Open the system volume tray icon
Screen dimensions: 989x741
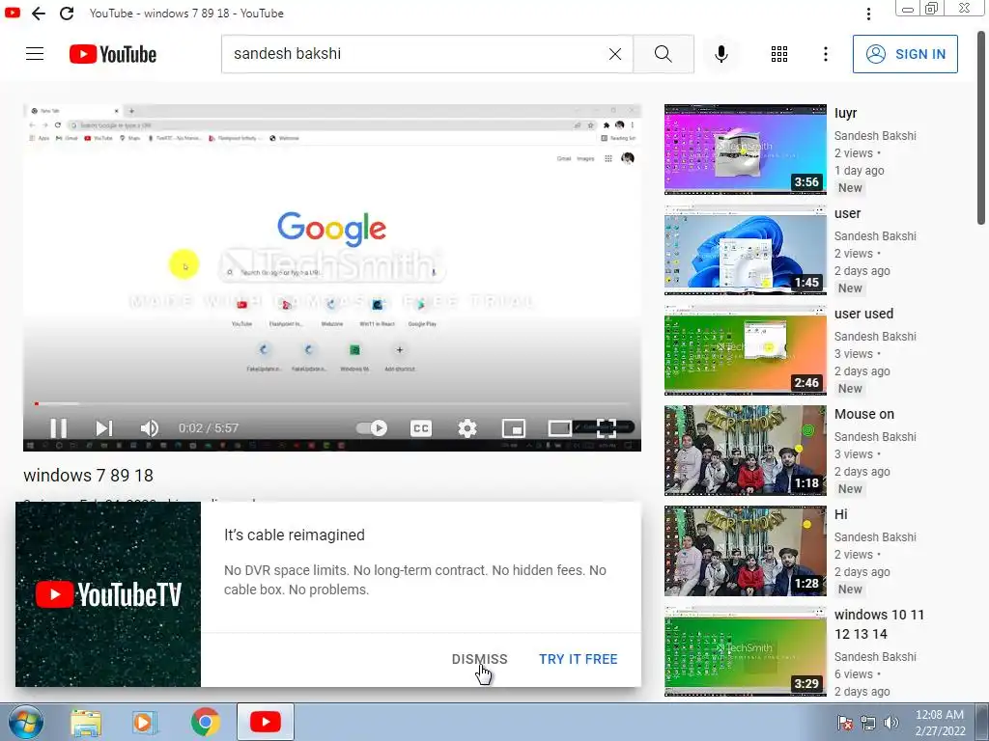click(891, 723)
